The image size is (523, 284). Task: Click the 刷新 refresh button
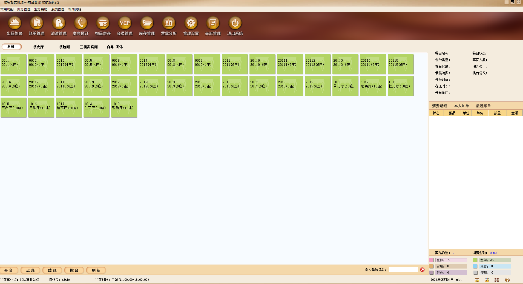coord(96,270)
